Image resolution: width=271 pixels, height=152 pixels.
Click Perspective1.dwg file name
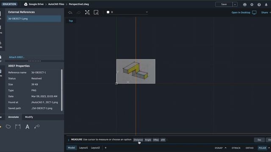[79, 4]
